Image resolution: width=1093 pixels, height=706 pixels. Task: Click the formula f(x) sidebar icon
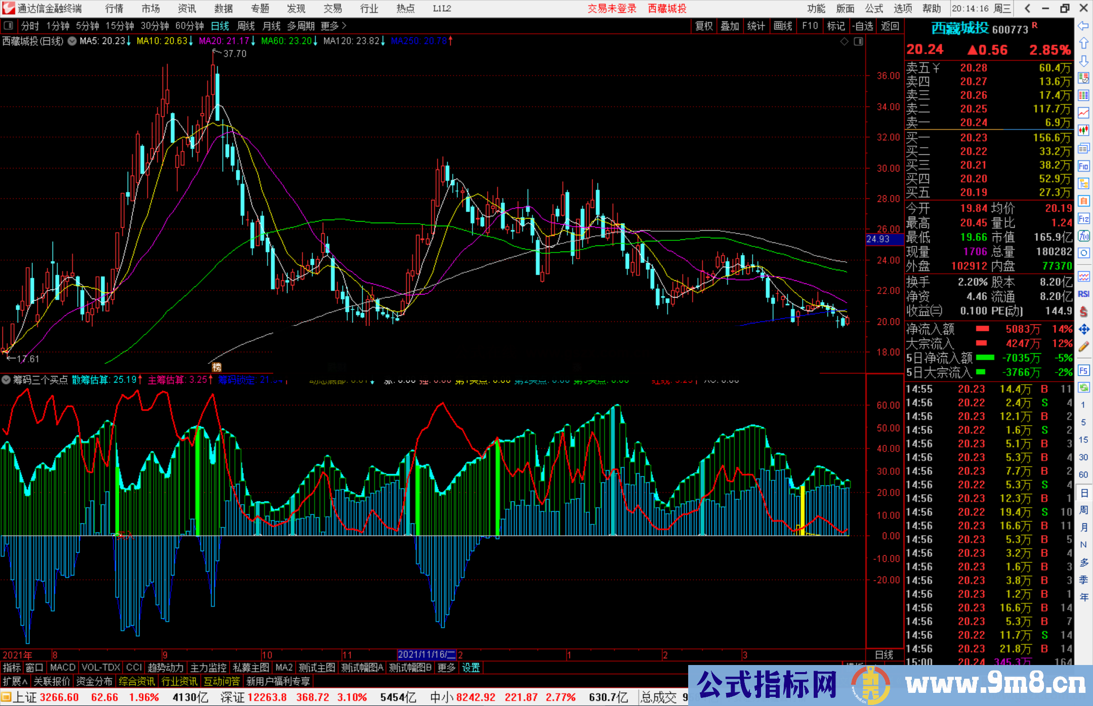click(x=1083, y=236)
